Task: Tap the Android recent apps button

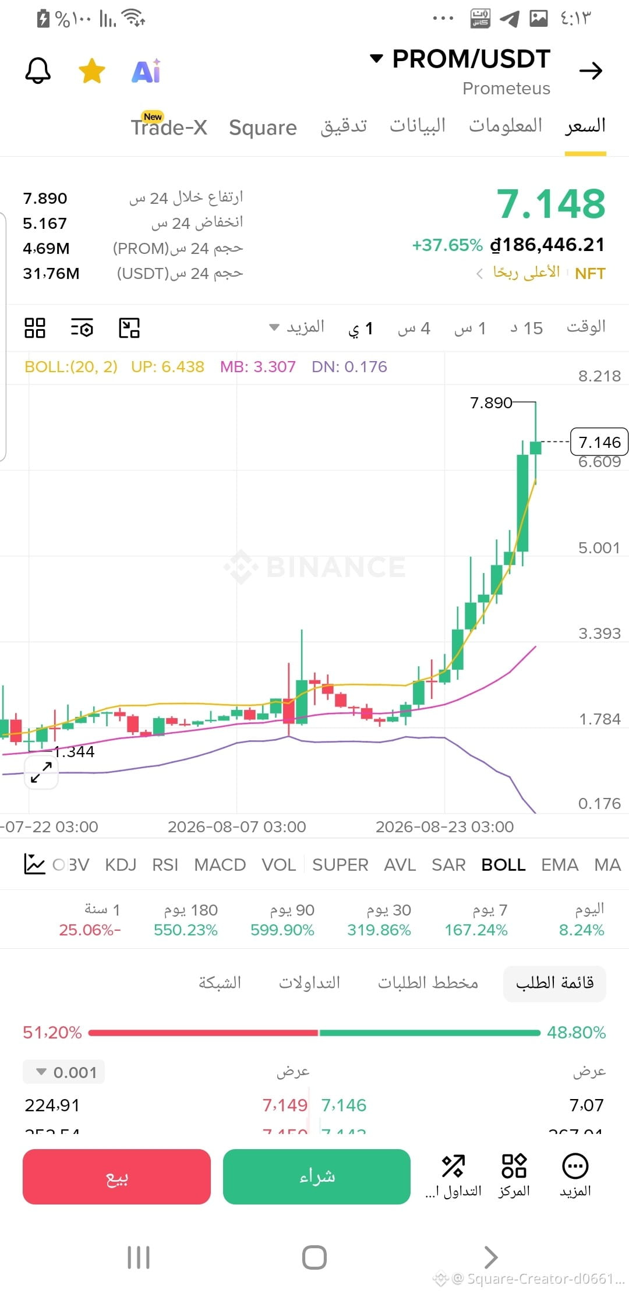Action: pos(139,1257)
